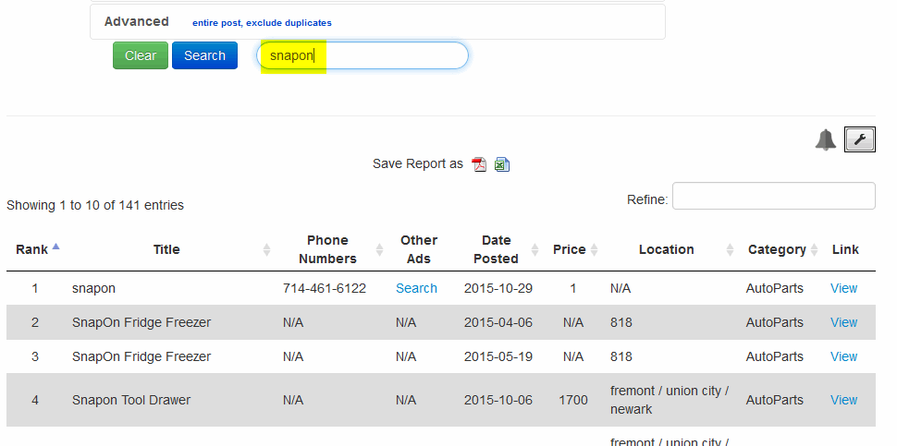The width and height of the screenshot is (897, 446).
Task: Open the alert bell notifications
Action: [825, 139]
